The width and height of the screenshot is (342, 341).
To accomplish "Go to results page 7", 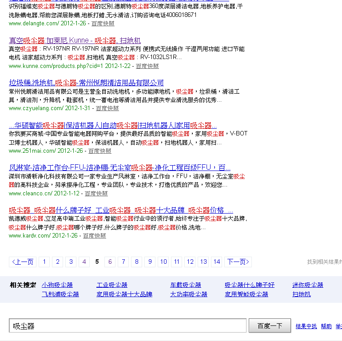I will [123, 262].
